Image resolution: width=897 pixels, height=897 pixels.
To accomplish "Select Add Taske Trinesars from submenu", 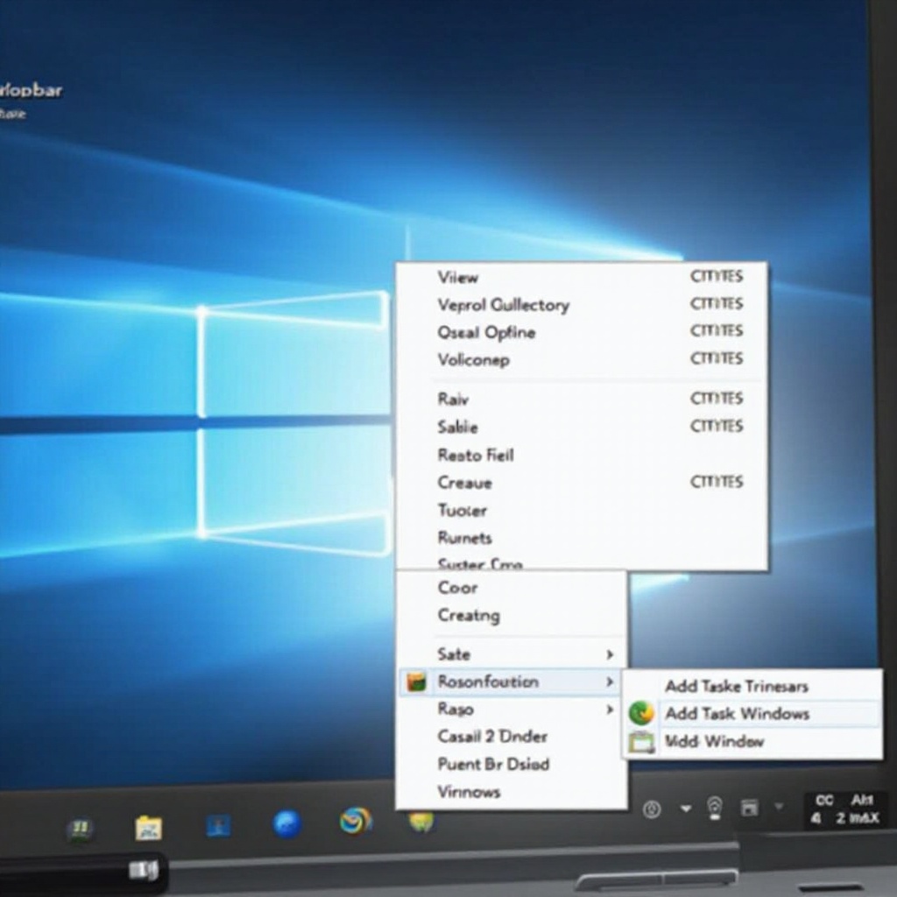I will pyautogui.click(x=736, y=686).
